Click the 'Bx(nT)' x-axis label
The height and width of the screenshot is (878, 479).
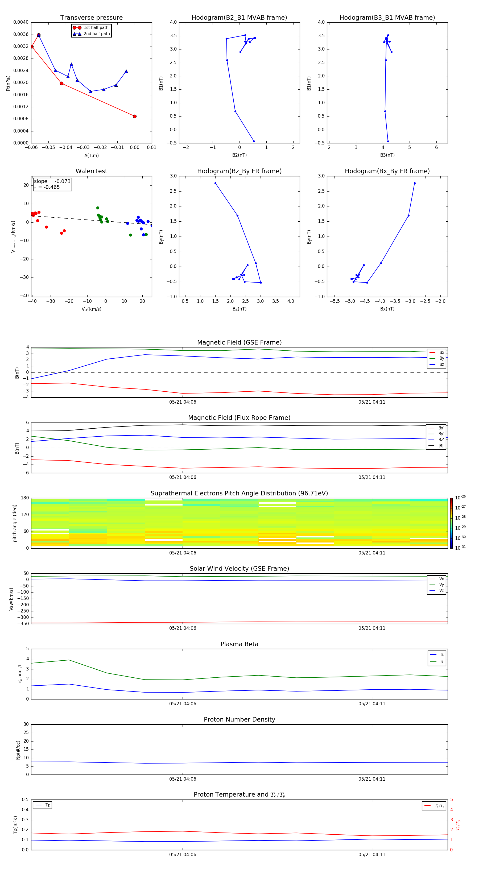point(387,309)
